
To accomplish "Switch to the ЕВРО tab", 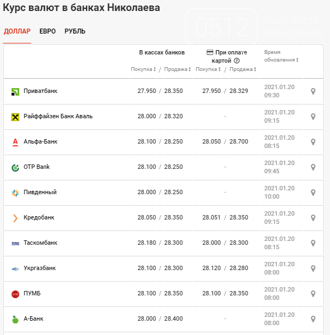I will (47, 31).
